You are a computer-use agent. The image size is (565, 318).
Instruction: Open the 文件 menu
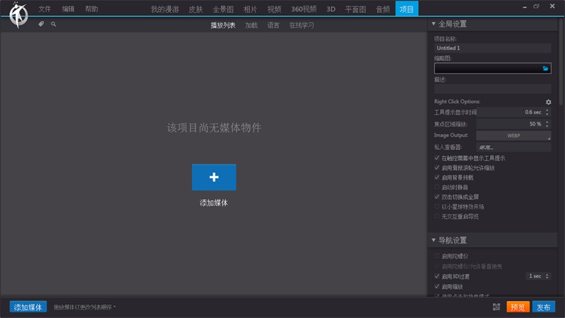coord(44,9)
